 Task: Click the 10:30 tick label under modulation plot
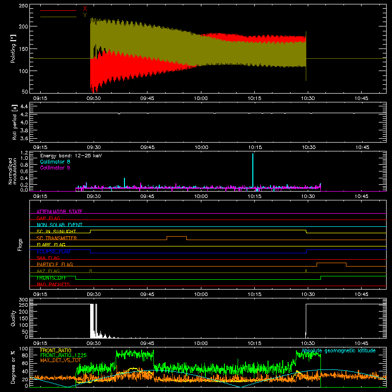(x=308, y=196)
